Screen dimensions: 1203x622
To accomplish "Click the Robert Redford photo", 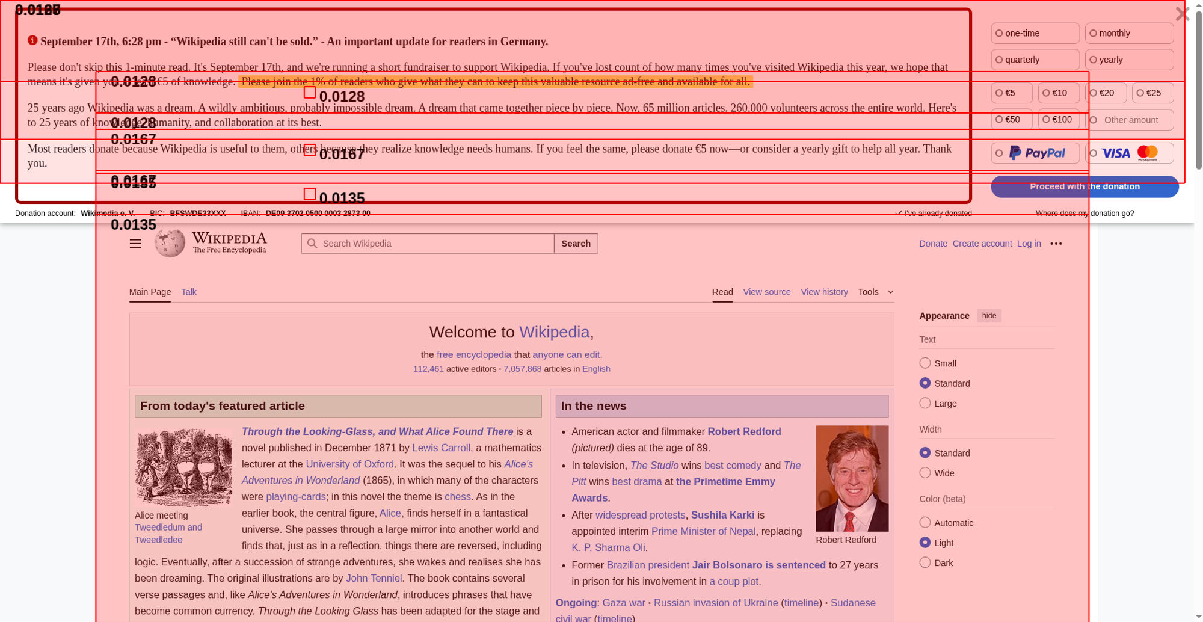I will 852,478.
